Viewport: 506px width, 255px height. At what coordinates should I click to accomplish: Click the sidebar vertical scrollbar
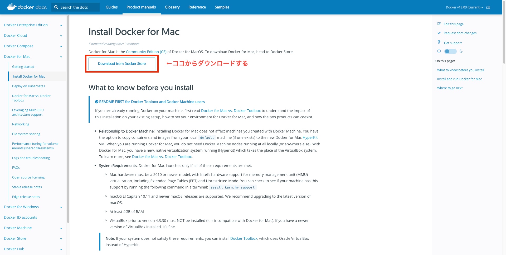coord(68,119)
